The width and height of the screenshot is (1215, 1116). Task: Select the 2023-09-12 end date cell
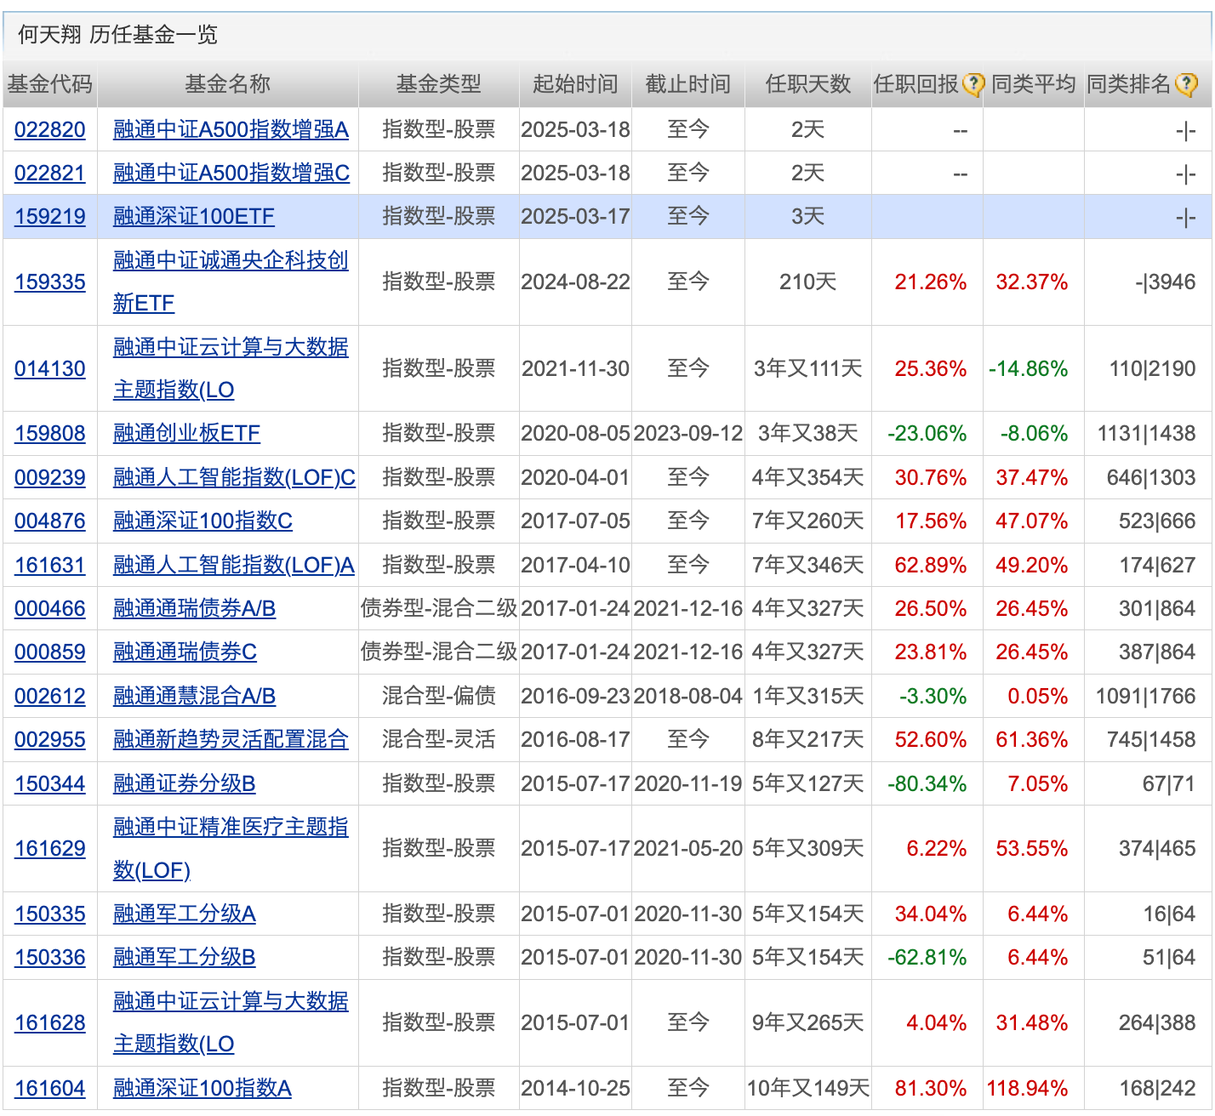click(687, 433)
